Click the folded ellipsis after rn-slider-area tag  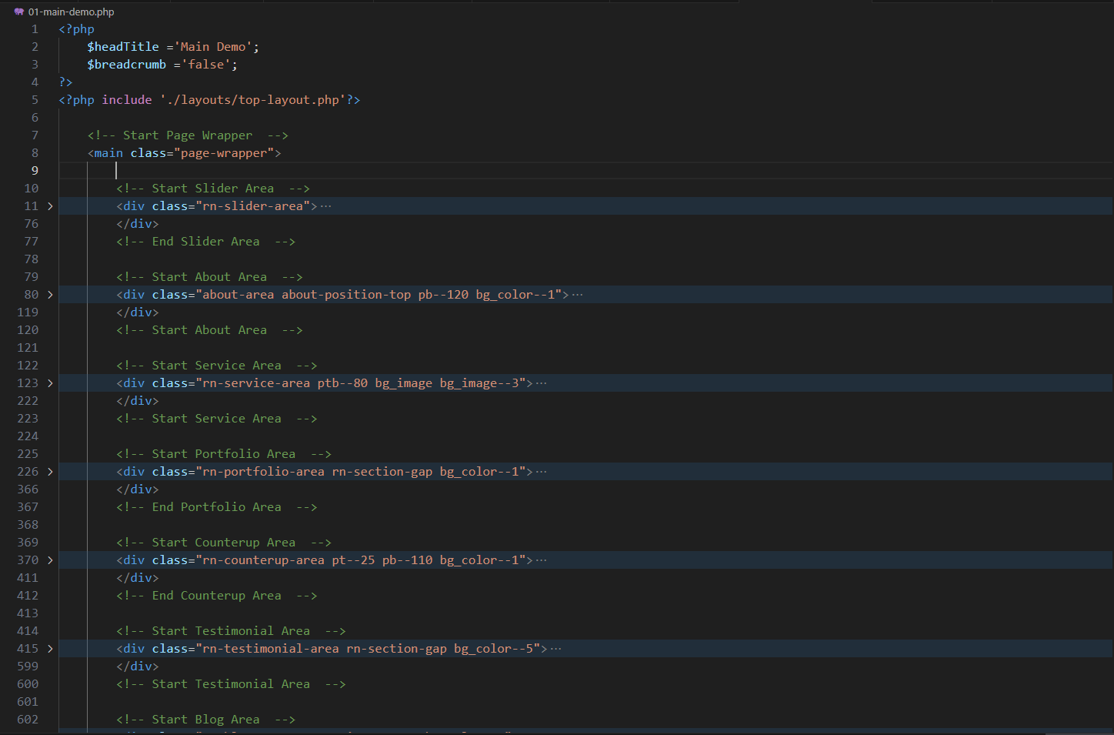[x=326, y=206]
